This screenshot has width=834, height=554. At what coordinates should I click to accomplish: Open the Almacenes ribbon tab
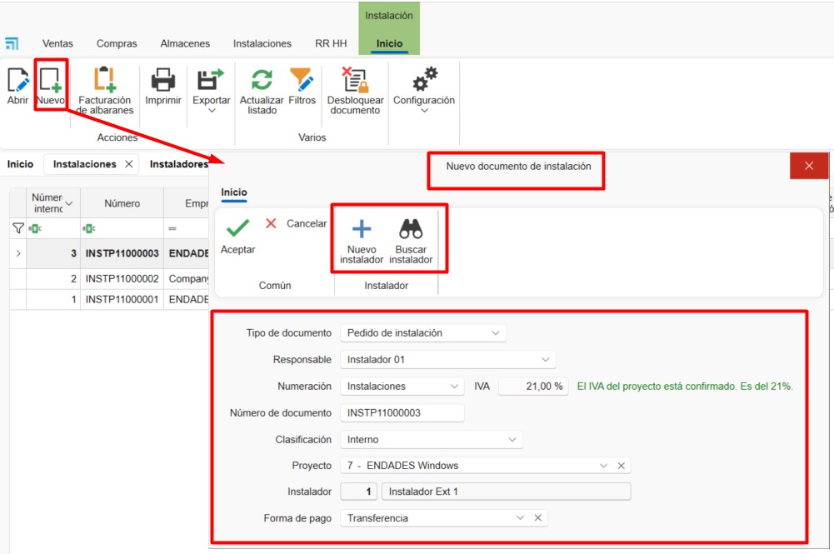coord(185,43)
